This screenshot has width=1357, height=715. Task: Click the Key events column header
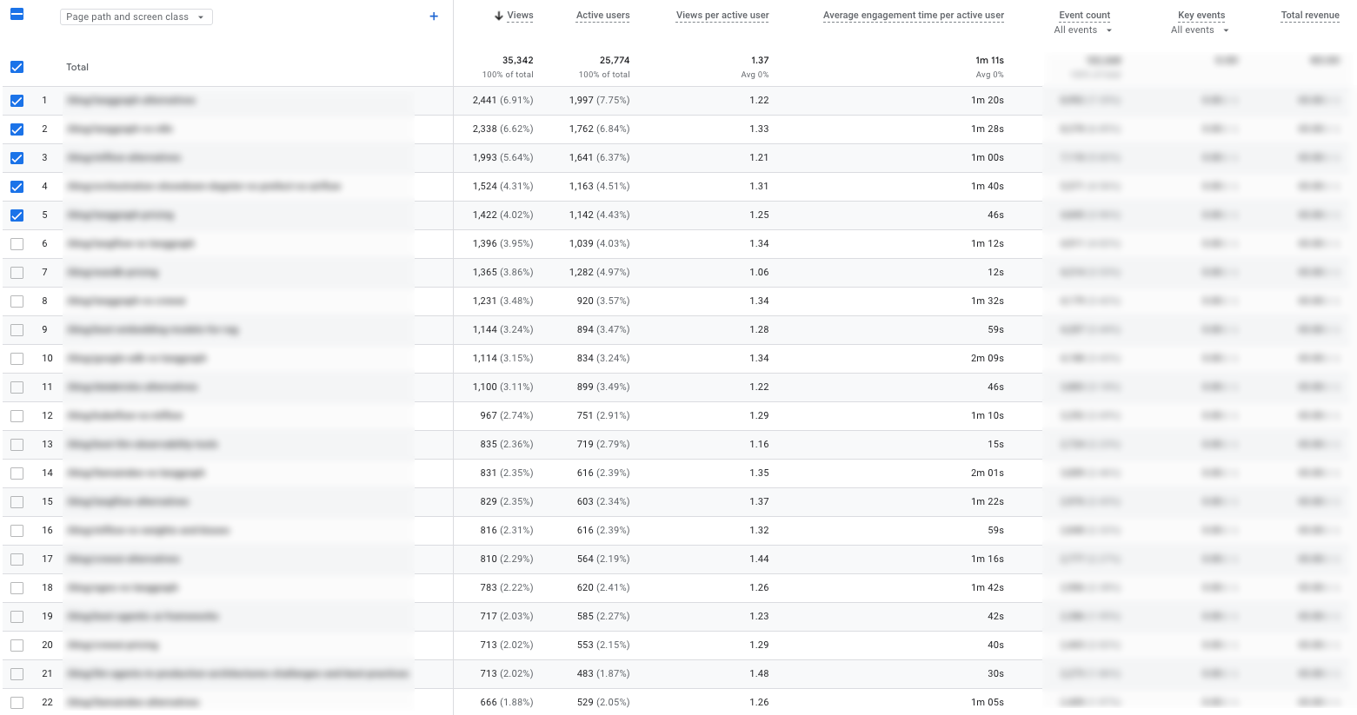click(x=1201, y=16)
